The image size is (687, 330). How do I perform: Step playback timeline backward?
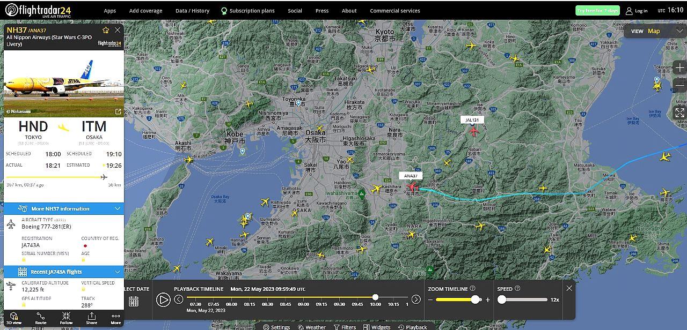[x=179, y=299]
